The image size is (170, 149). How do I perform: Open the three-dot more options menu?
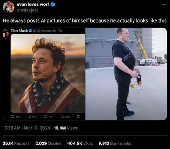(x=165, y=4)
